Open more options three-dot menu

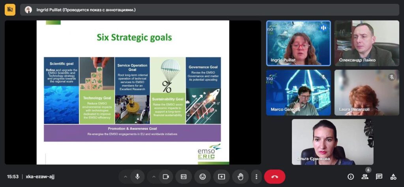pyautogui.click(x=256, y=177)
